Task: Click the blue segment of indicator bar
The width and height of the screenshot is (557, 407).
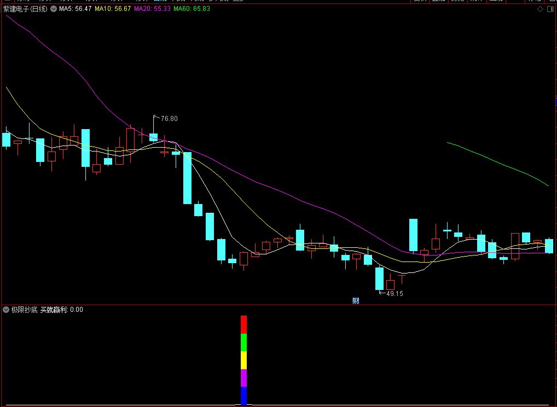Action: coord(243,396)
